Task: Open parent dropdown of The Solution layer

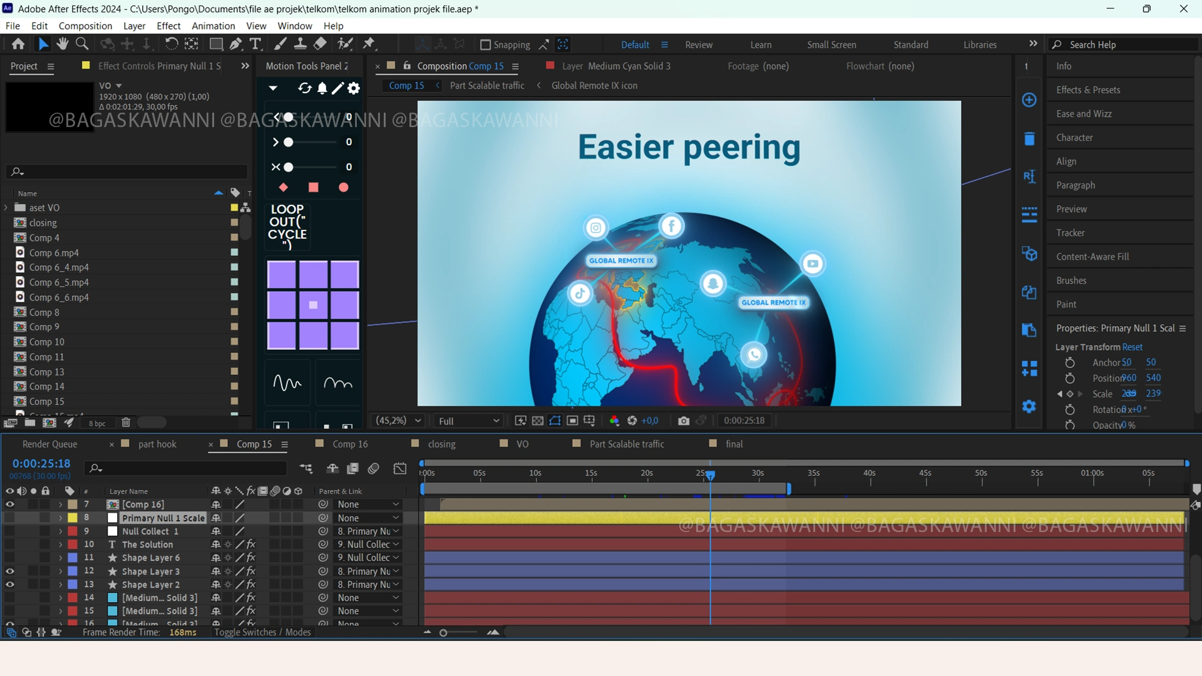Action: pyautogui.click(x=367, y=545)
